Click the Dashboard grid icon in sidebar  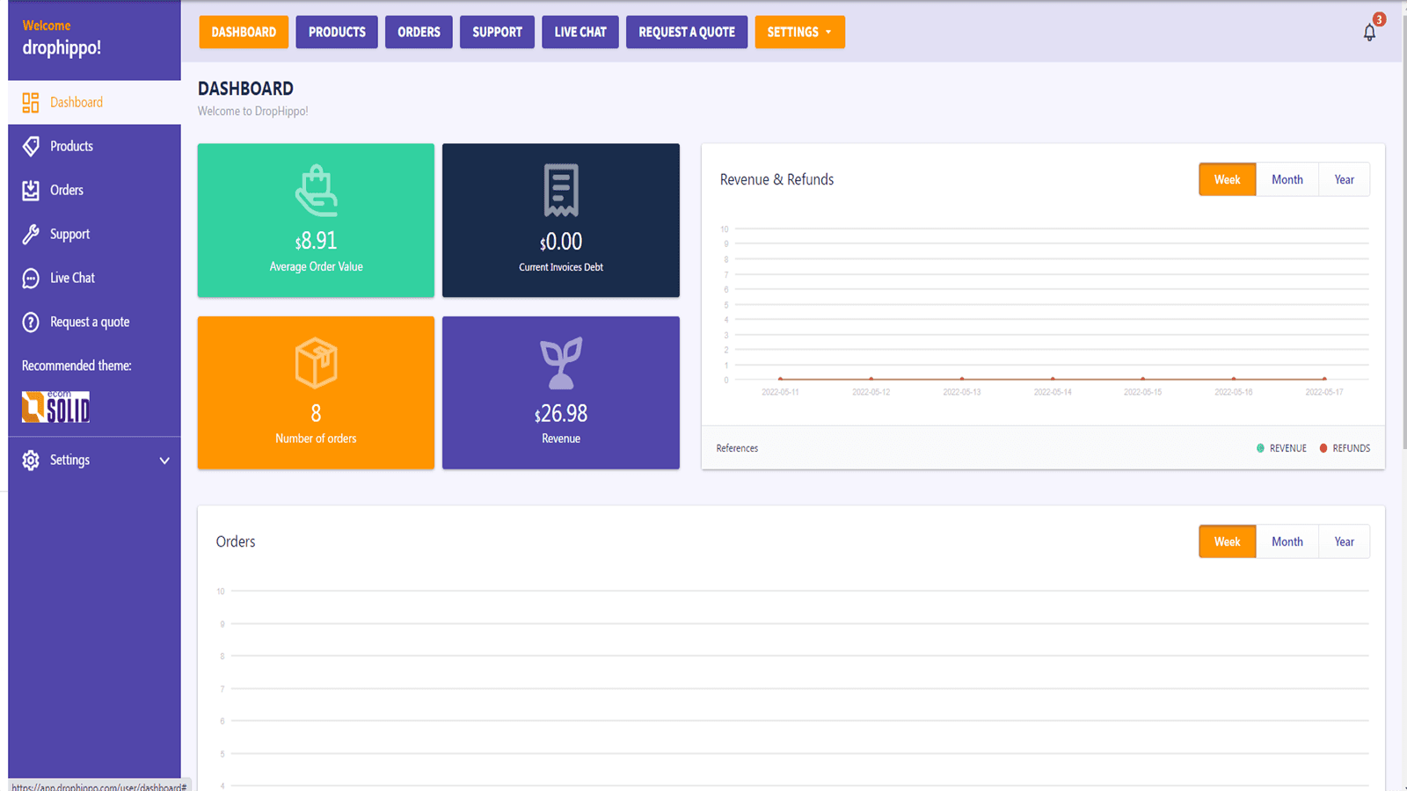(30, 102)
